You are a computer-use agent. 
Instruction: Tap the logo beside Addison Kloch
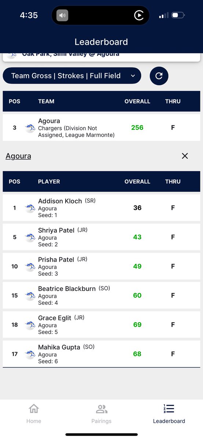click(x=30, y=208)
